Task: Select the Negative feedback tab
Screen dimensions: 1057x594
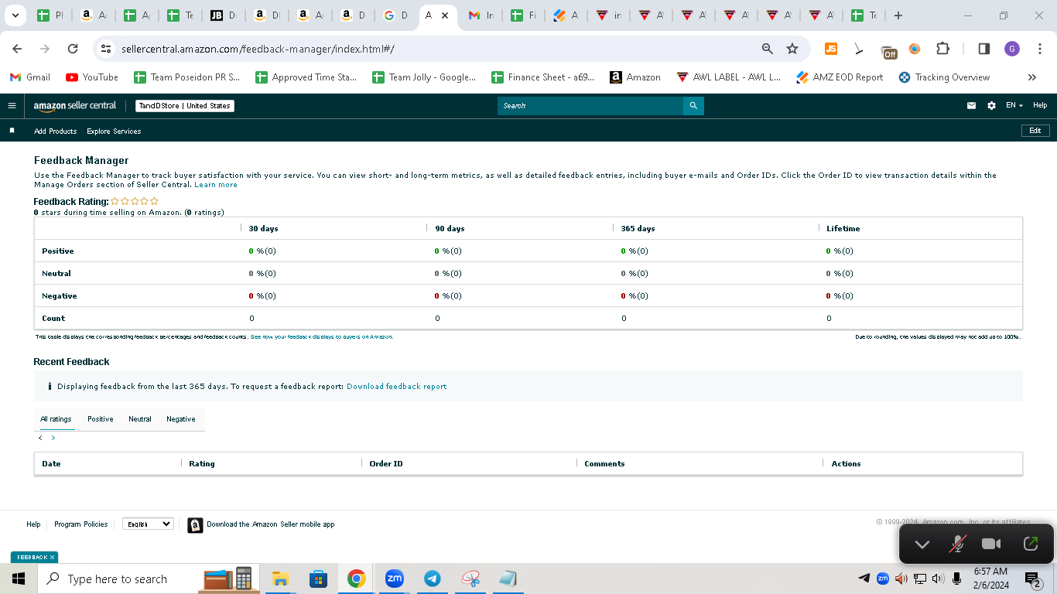Action: (181, 419)
